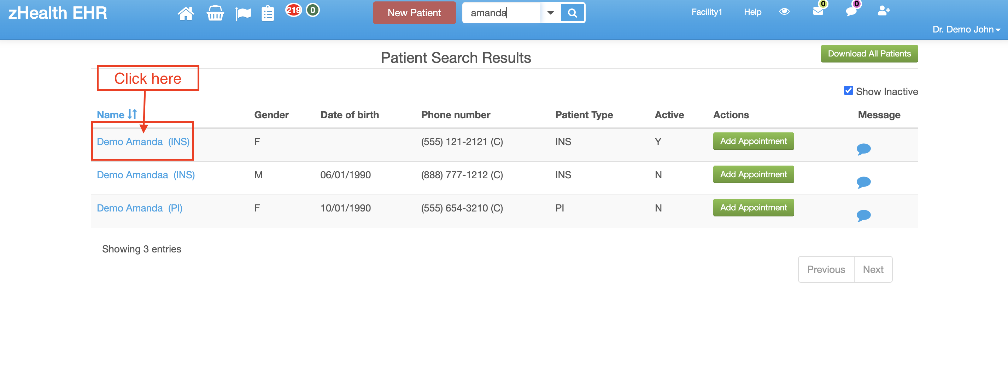Message Demo Amanda (INS) via chat bubble
1008x382 pixels.
click(x=863, y=149)
